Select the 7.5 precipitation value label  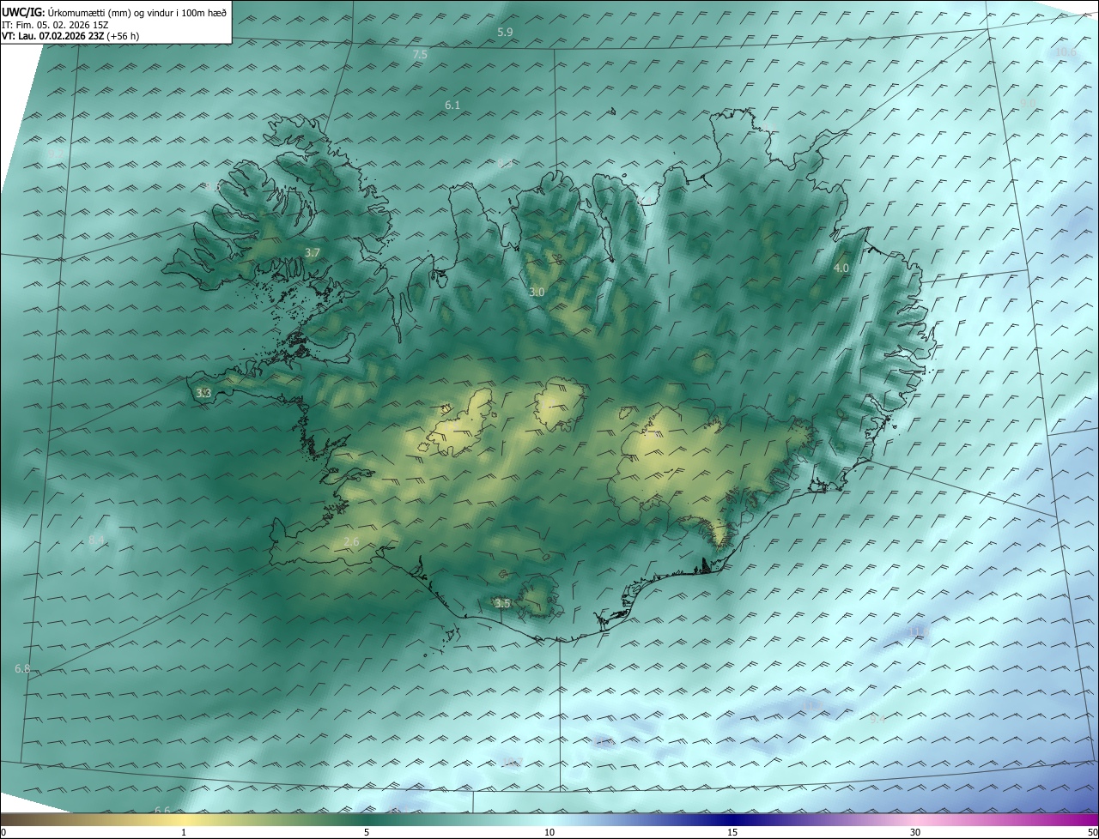click(x=420, y=54)
